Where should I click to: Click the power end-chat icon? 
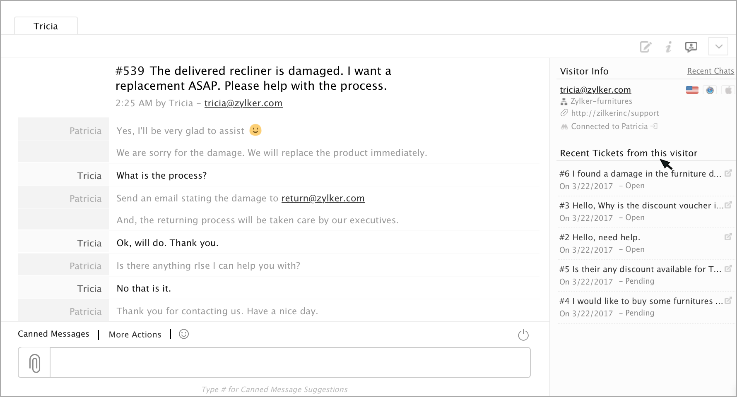pyautogui.click(x=523, y=335)
